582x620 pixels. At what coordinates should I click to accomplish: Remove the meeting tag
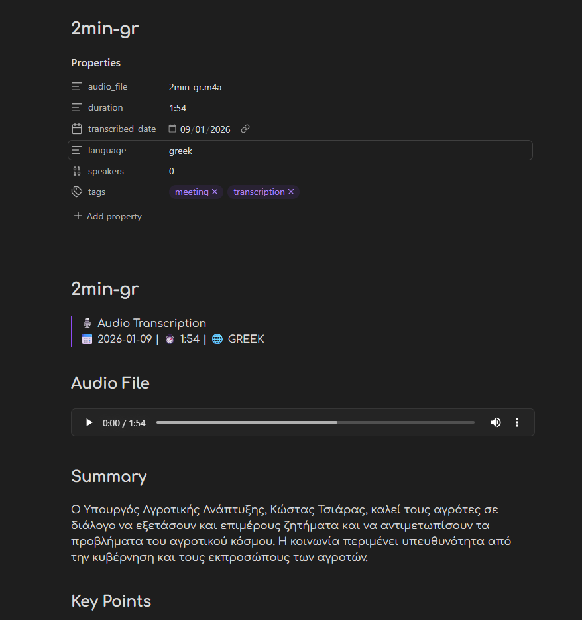click(x=215, y=192)
